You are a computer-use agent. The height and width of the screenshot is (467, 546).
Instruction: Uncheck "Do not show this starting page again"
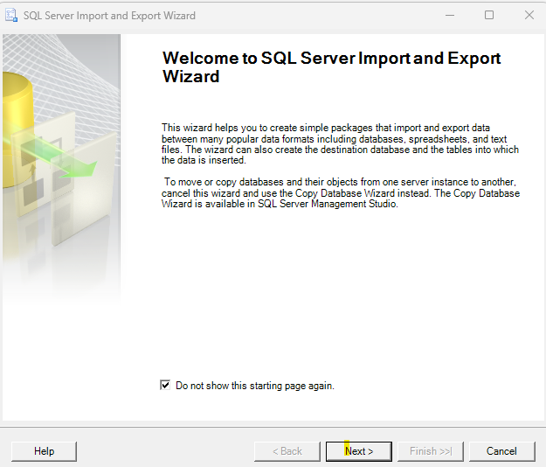[165, 385]
